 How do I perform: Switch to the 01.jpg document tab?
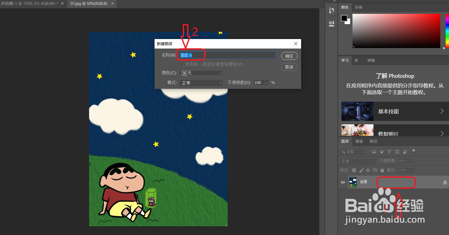pyautogui.click(x=89, y=4)
